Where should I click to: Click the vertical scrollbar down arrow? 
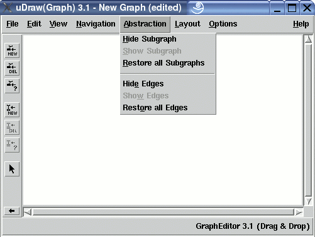(x=308, y=201)
